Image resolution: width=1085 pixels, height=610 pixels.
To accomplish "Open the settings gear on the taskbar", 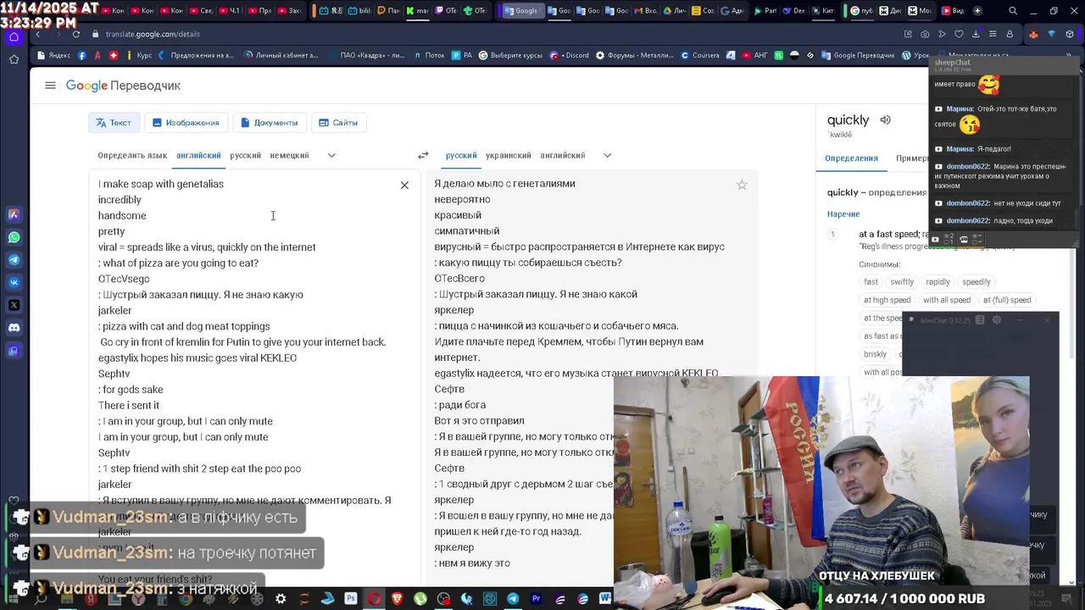I will pos(281,599).
